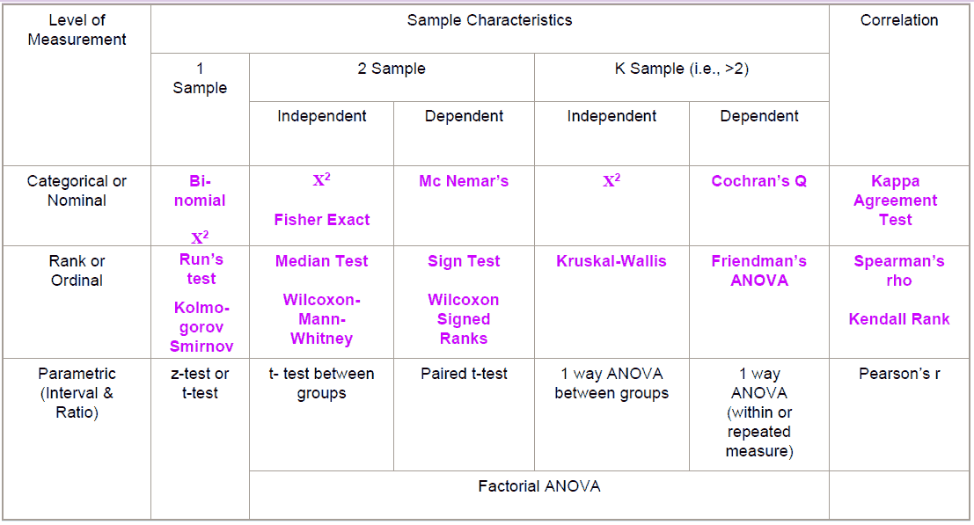Click the Median Test link

pos(321,261)
